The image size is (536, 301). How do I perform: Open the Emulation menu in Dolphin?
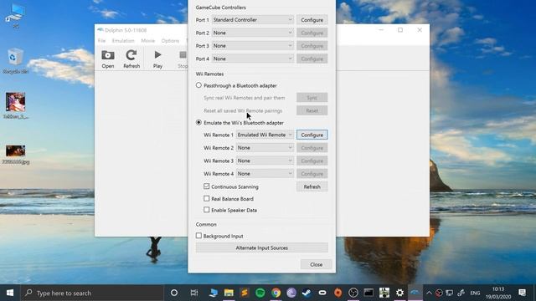pyautogui.click(x=123, y=41)
